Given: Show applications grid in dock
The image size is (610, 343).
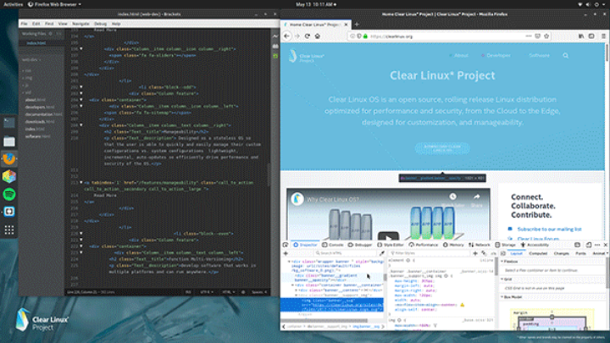Looking at the screenshot, I should (9, 230).
